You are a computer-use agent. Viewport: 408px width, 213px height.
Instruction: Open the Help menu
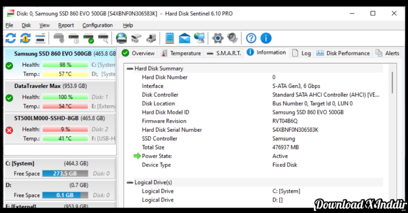tap(128, 25)
